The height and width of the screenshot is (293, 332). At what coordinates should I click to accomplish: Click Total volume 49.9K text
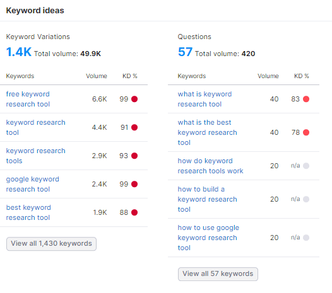click(x=68, y=54)
